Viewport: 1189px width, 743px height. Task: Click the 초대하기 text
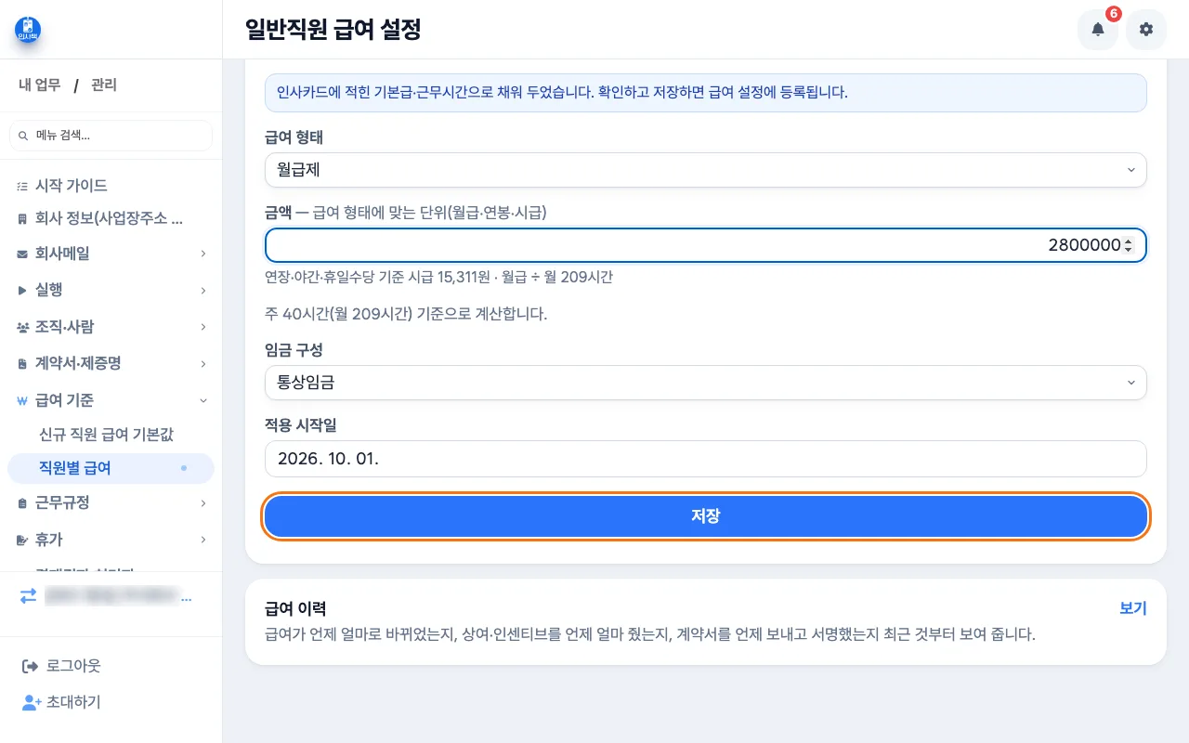tap(73, 702)
